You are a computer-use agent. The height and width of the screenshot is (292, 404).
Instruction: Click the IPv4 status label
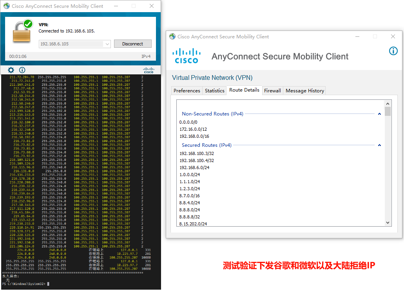coord(146,56)
